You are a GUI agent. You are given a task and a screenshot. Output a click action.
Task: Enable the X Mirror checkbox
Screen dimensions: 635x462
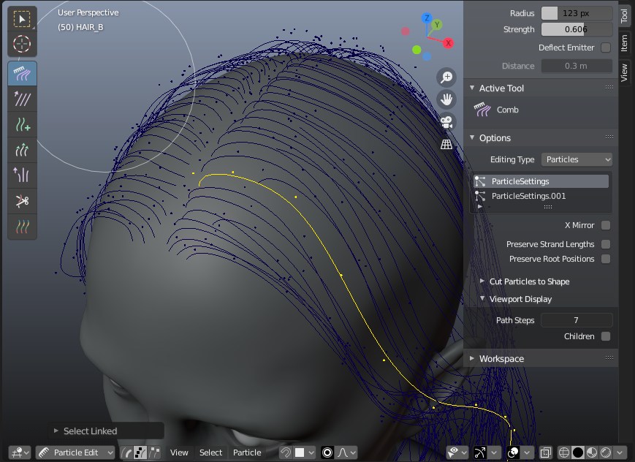click(606, 225)
